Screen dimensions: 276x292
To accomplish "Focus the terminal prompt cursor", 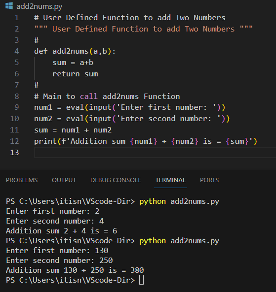I will [142, 280].
